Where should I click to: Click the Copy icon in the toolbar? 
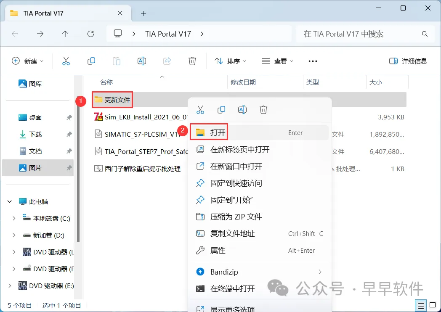(x=91, y=61)
